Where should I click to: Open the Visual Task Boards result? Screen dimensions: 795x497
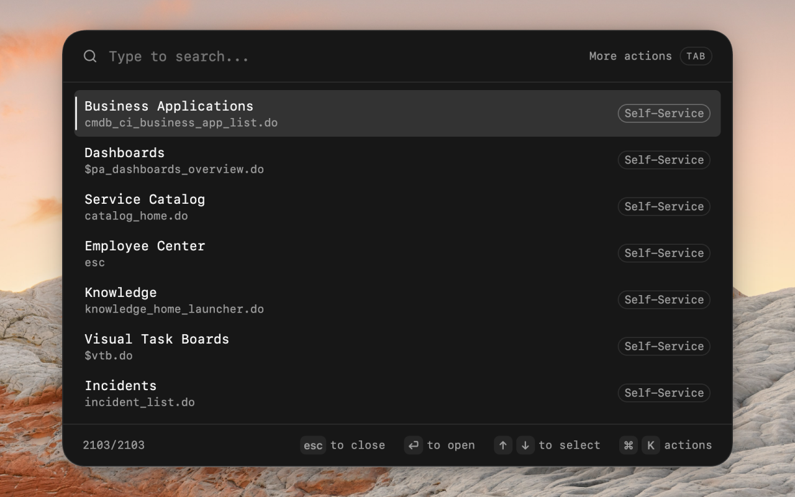[397, 346]
